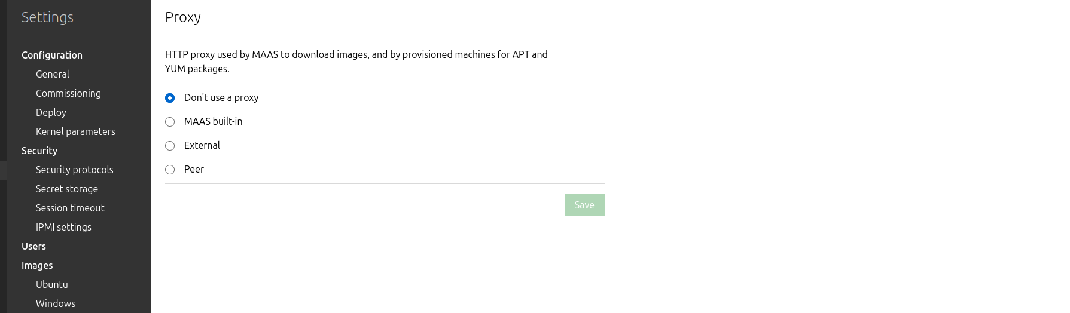This screenshot has height=313, width=1070.
Task: Go to Secret storage page
Action: pos(67,189)
